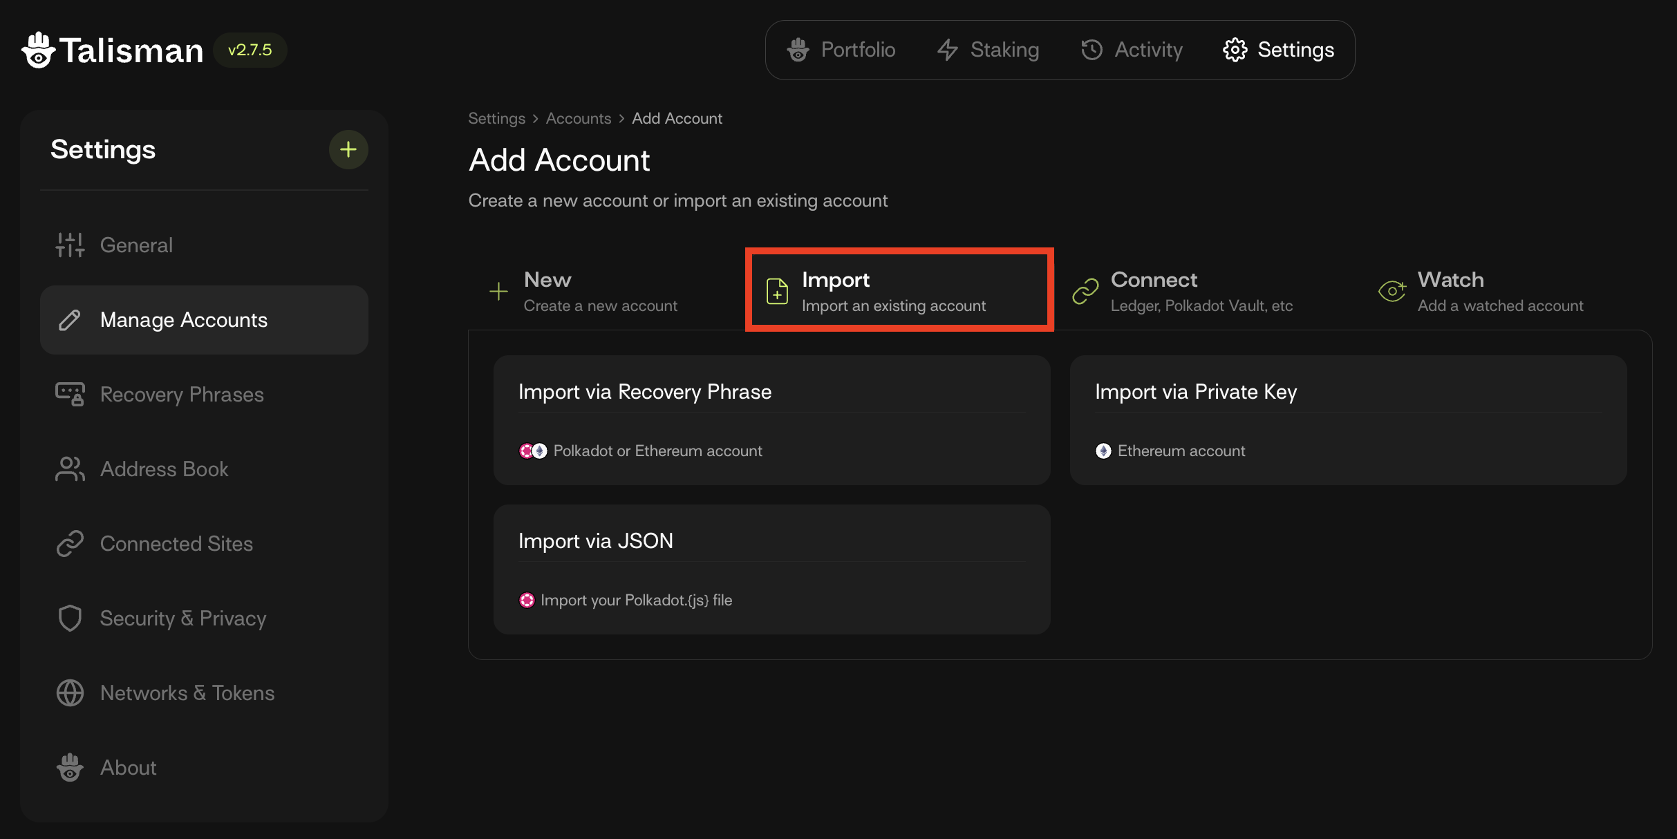
Task: Open Address Book people icon
Action: tap(70, 469)
